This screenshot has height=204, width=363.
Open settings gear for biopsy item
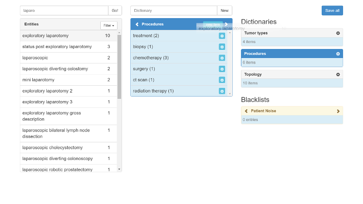click(x=222, y=47)
